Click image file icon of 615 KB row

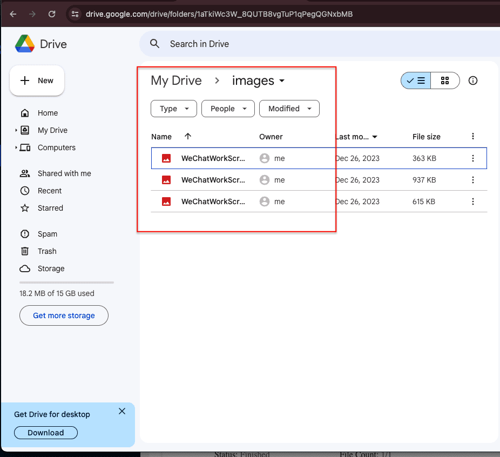(x=166, y=201)
